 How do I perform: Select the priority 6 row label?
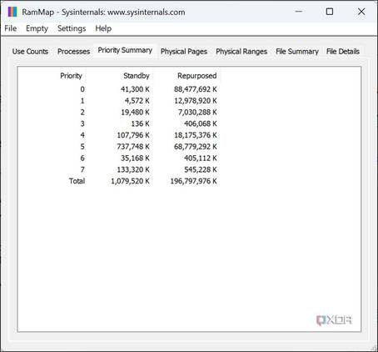(x=82, y=158)
